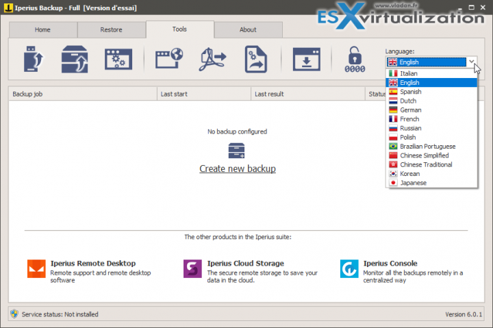Maximize the Iperius Backup window
Screen dimensions: 493x328
pyautogui.click(x=471, y=8)
